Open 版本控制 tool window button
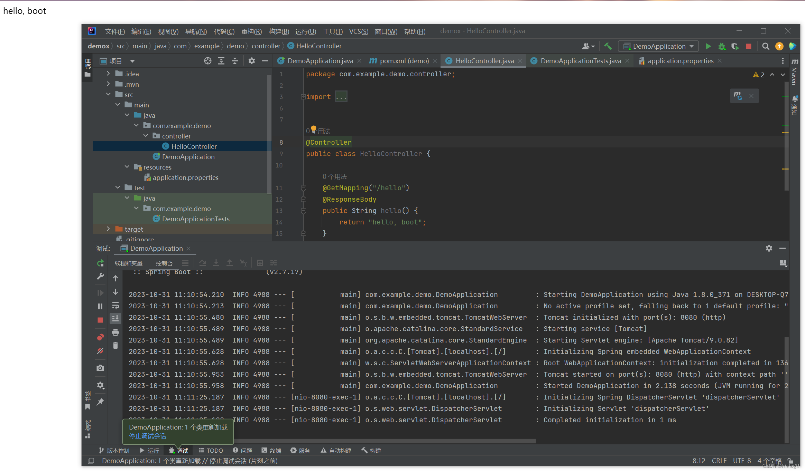Image resolution: width=805 pixels, height=472 pixels. coord(114,451)
